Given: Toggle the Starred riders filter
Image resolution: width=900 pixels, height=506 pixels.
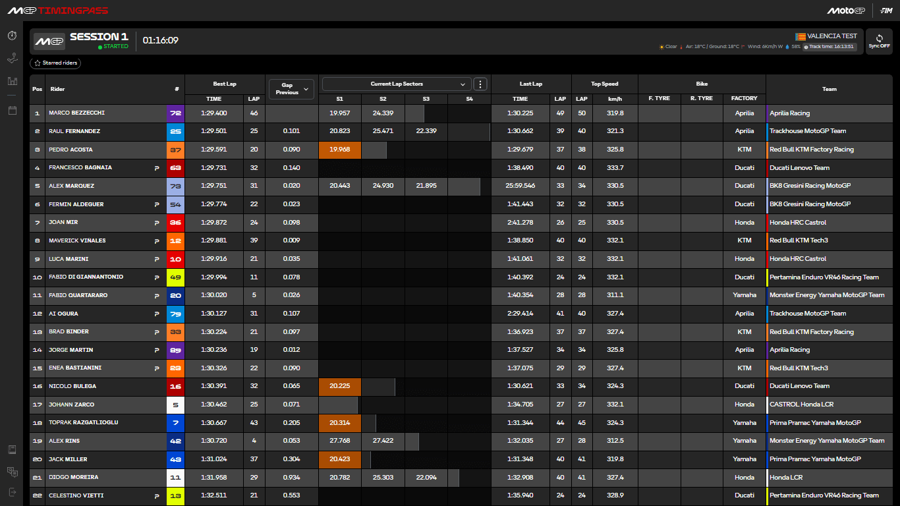Looking at the screenshot, I should tap(55, 63).
